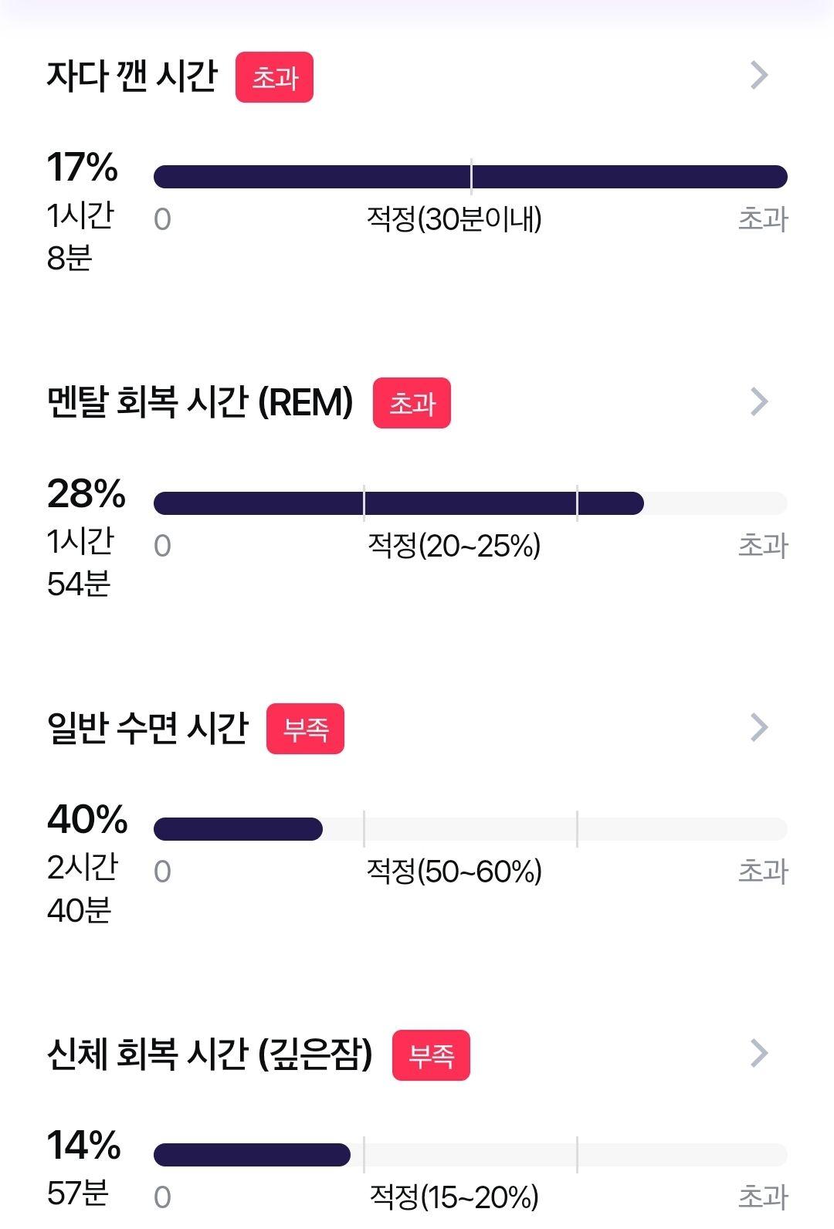Expand the 자다 깬 시간 chevron

coord(759,75)
